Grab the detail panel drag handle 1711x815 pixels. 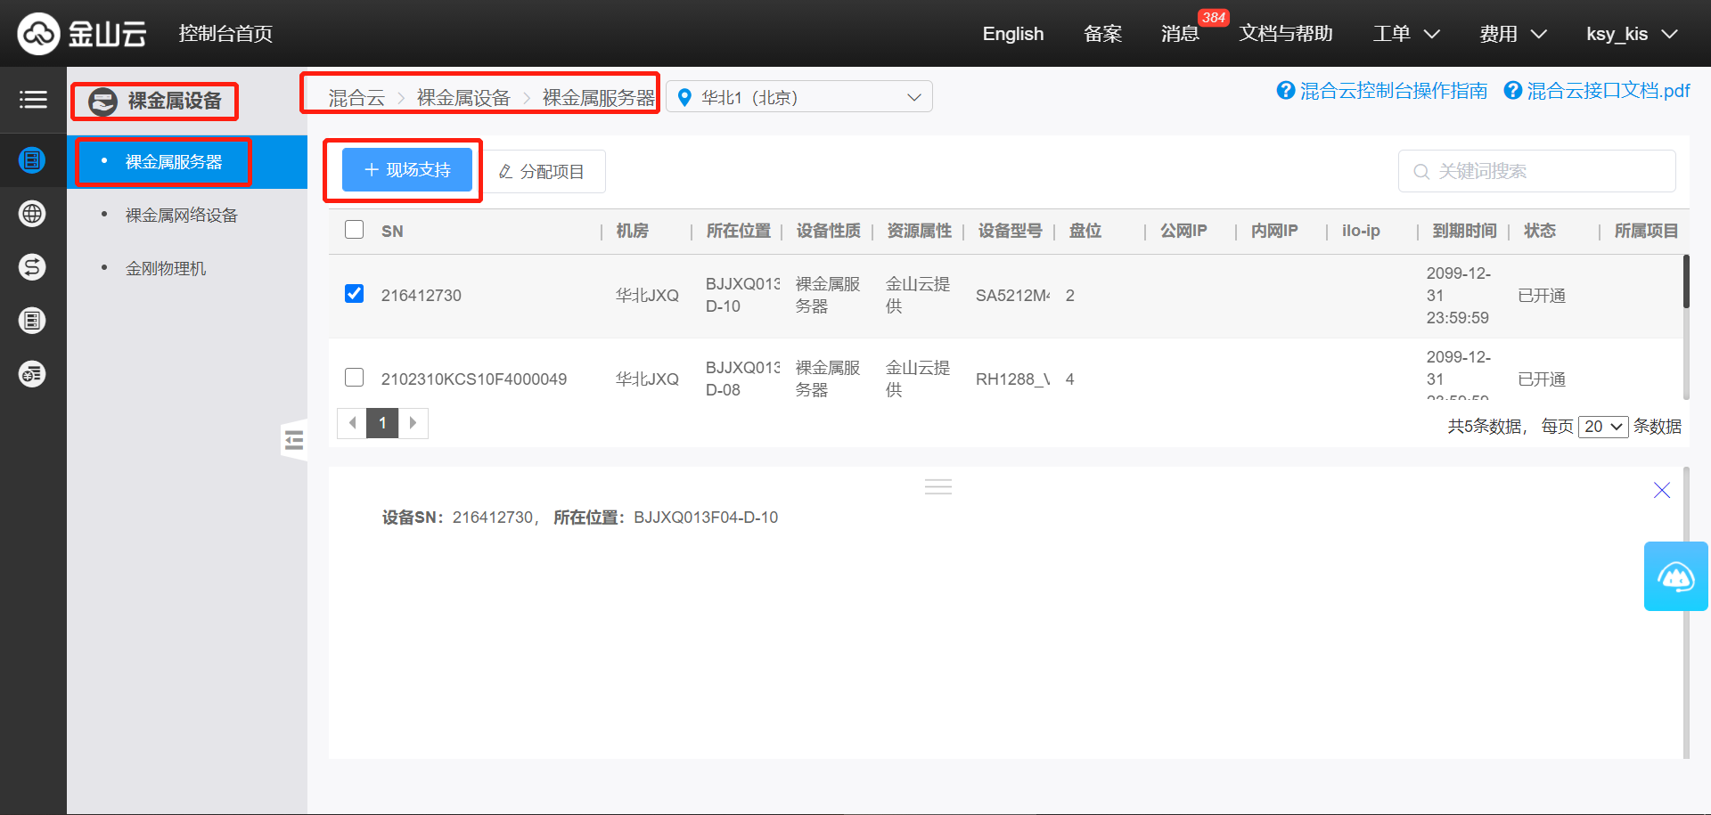[938, 487]
